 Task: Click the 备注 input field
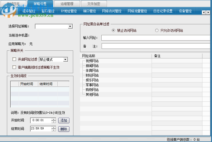click(156, 46)
